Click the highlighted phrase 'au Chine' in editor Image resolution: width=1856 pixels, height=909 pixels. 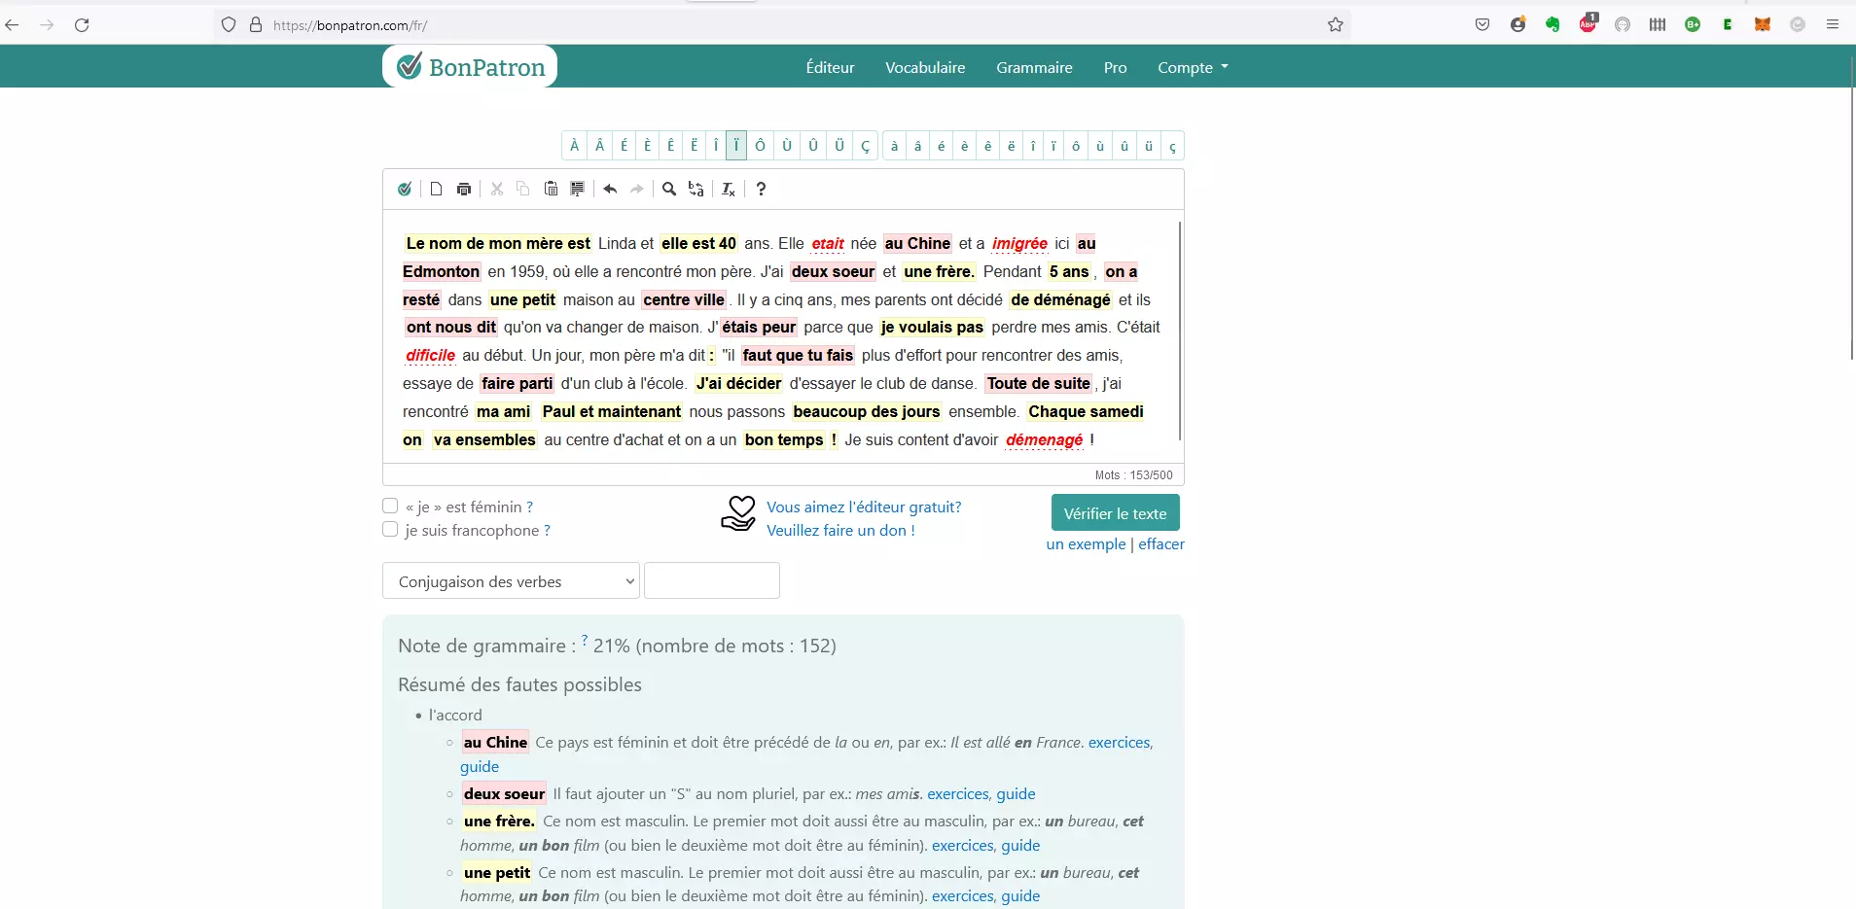pyautogui.click(x=917, y=244)
